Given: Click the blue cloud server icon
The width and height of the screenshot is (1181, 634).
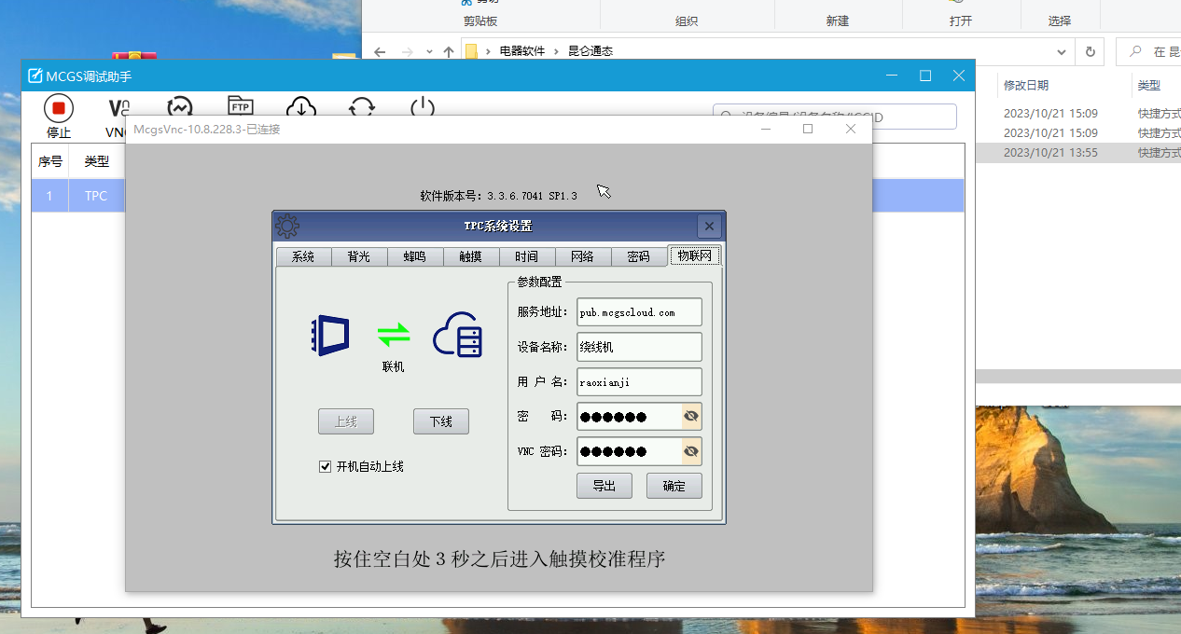Looking at the screenshot, I should pos(457,334).
